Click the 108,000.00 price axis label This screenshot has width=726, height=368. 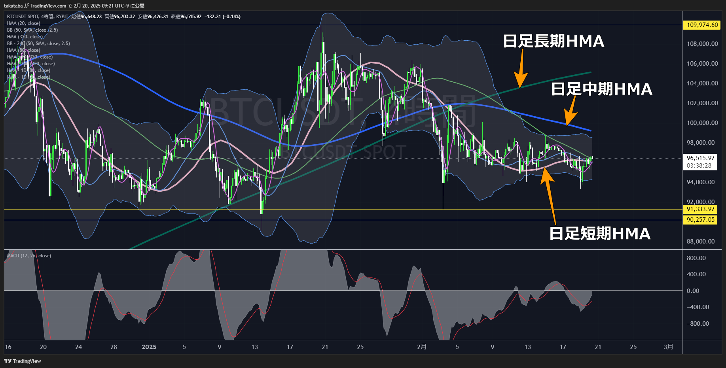(702, 44)
